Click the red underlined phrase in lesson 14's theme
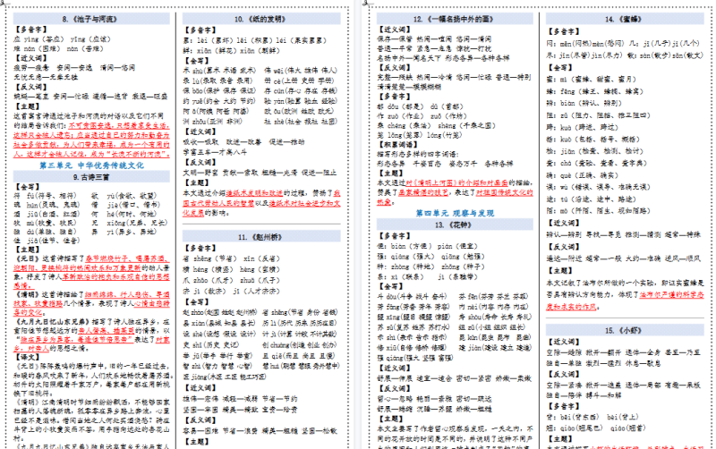Viewport: 716px width, 449px height. (625, 301)
